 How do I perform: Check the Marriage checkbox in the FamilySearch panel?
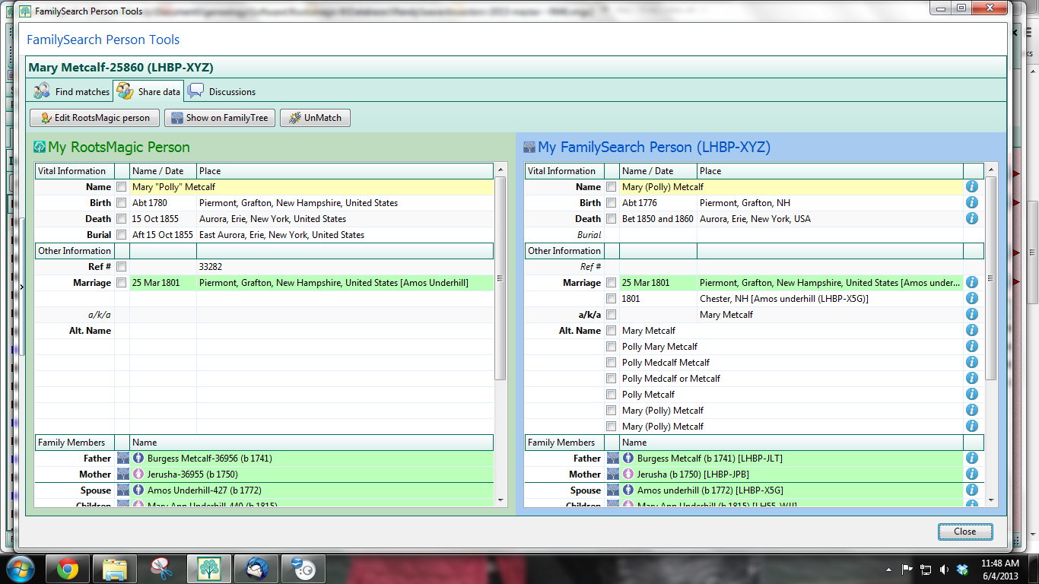point(611,282)
